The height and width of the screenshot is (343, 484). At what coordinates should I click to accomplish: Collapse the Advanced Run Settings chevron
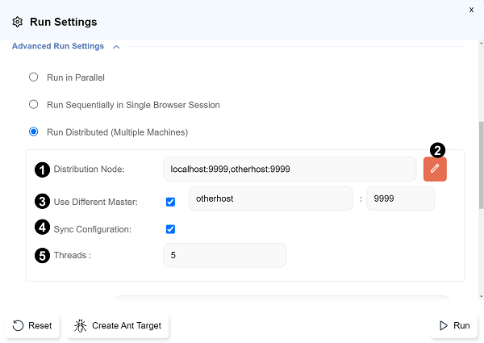(116, 47)
